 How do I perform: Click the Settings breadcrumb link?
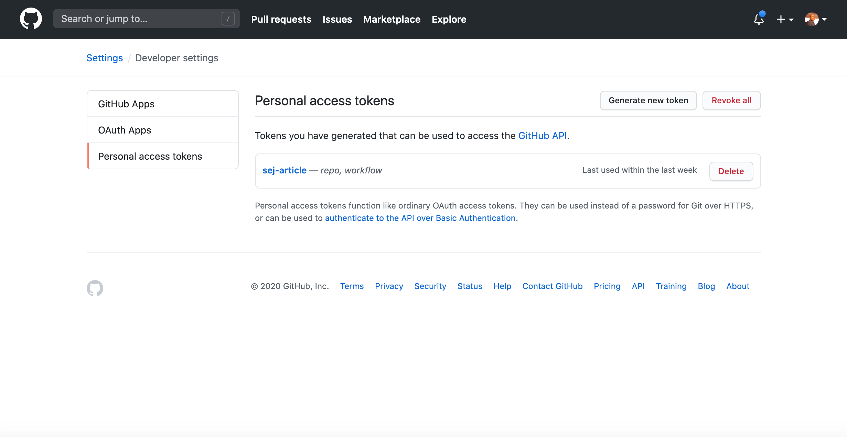click(105, 58)
